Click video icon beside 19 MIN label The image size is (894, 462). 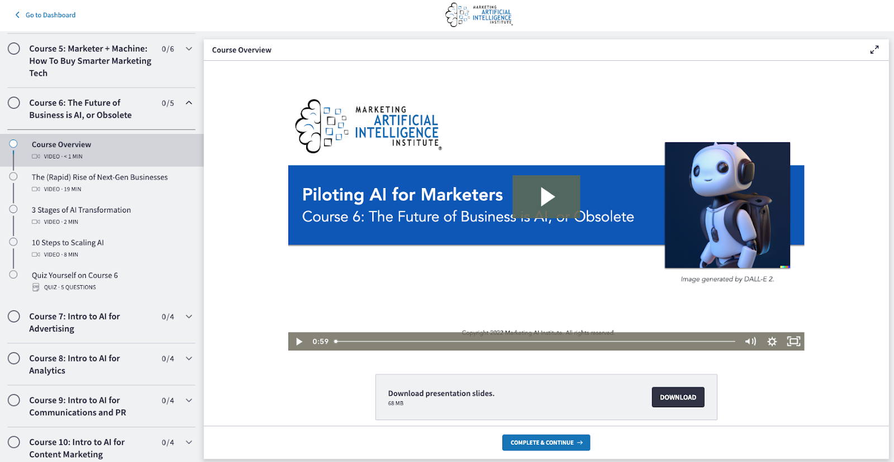click(x=36, y=189)
